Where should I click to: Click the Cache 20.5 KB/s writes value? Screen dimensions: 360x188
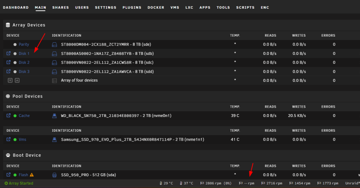click(297, 116)
